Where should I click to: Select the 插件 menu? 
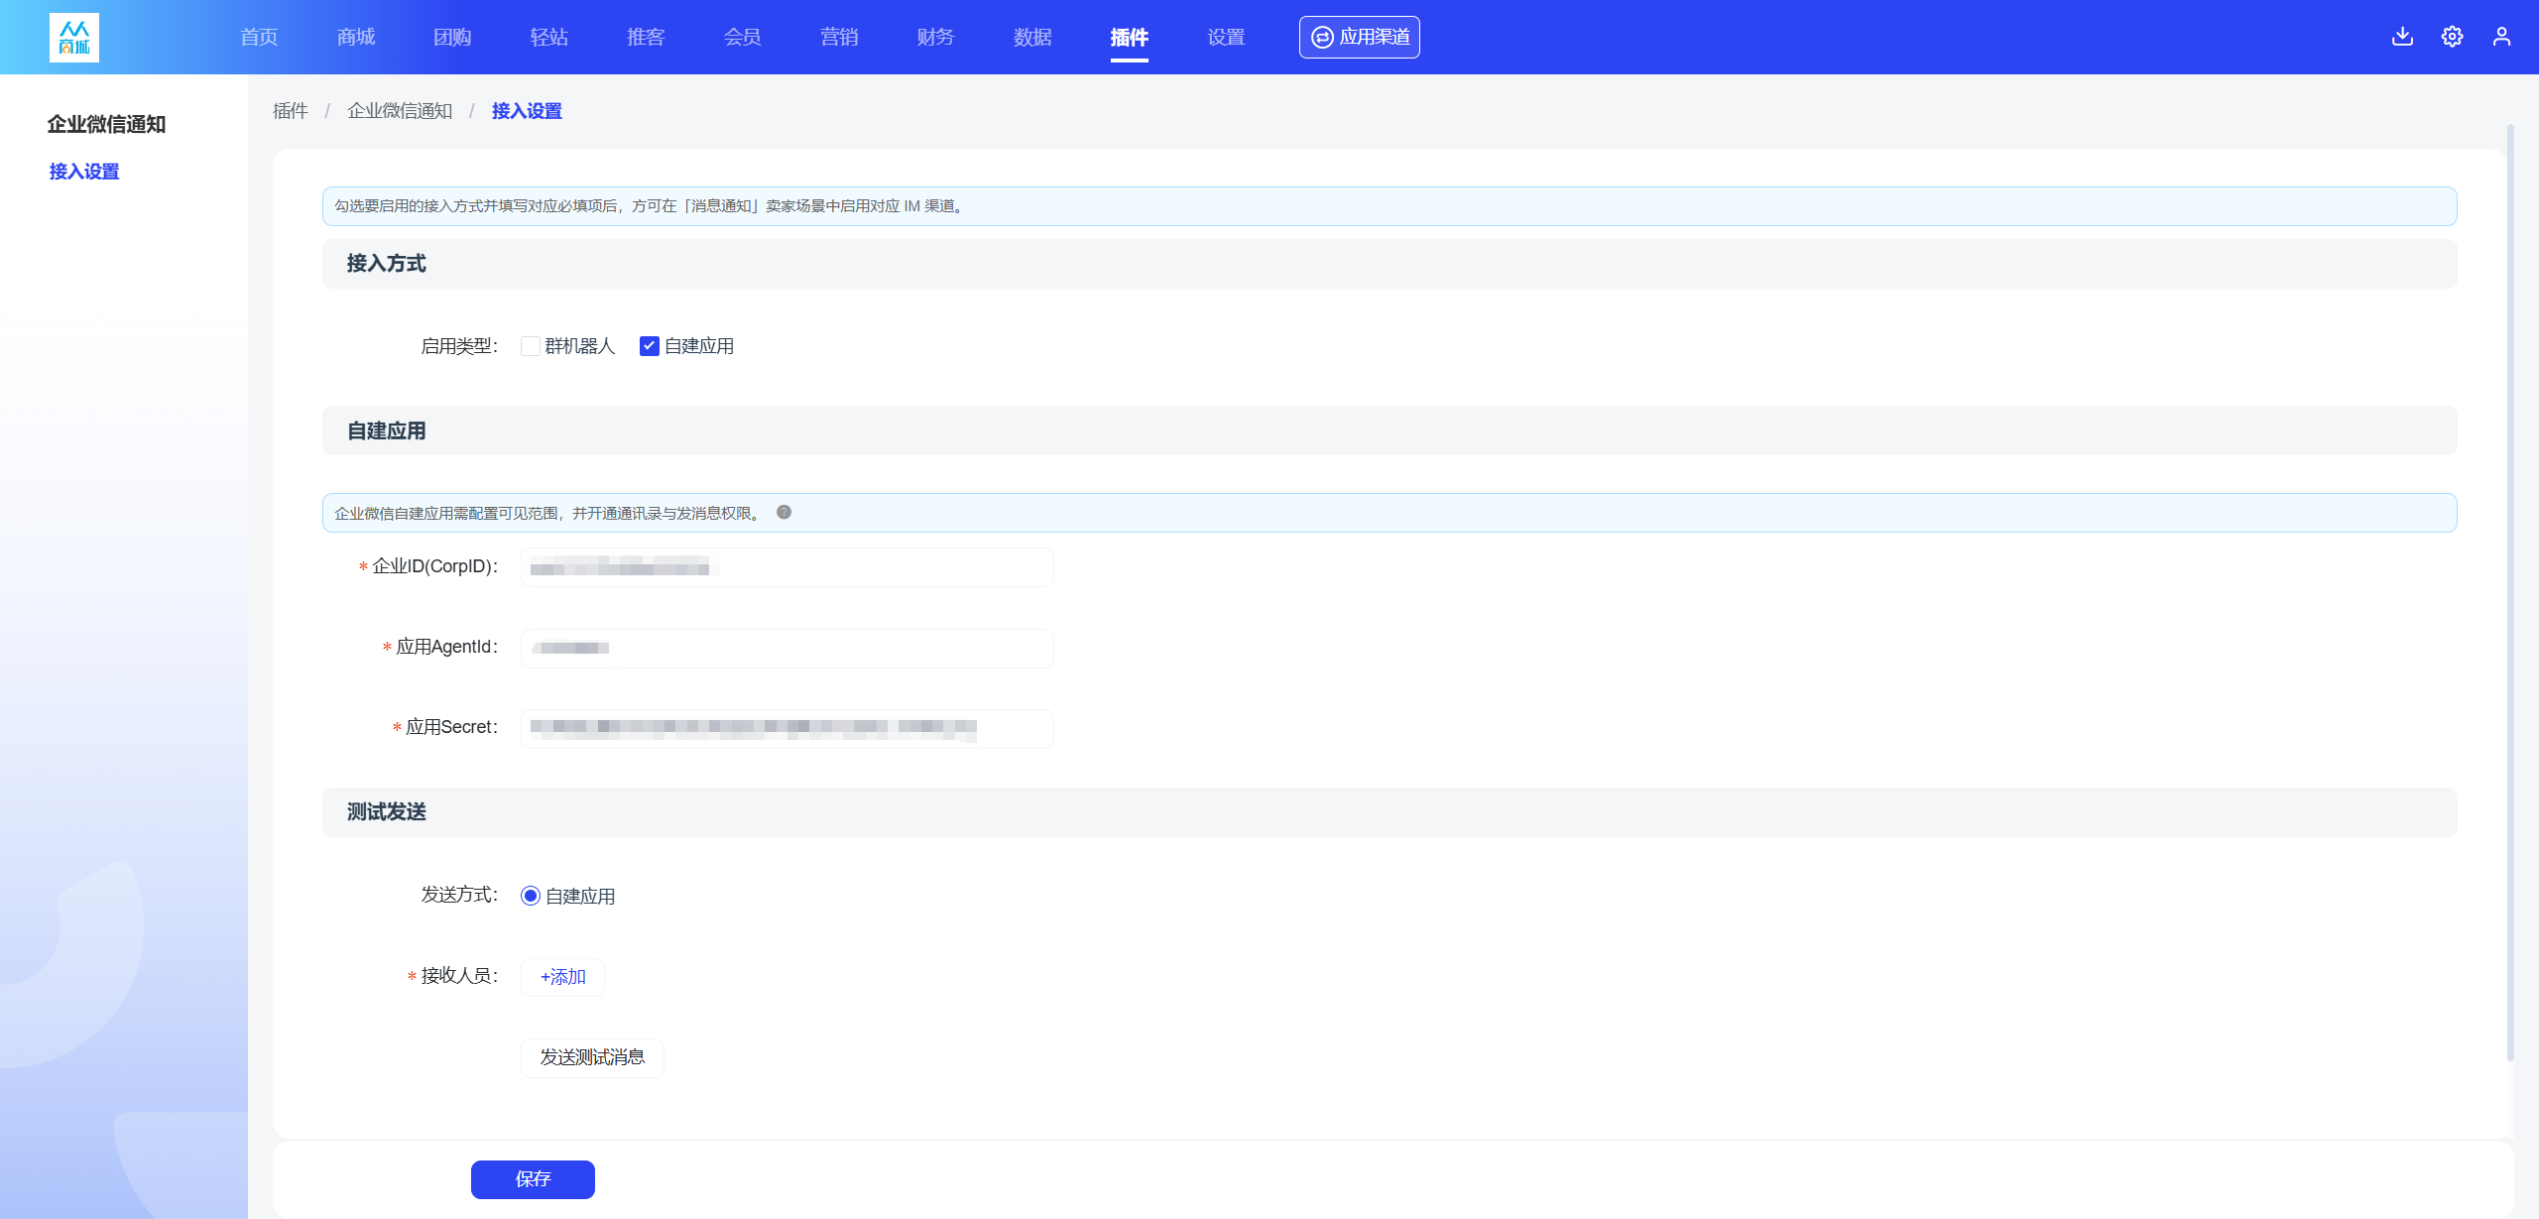tap(1130, 37)
